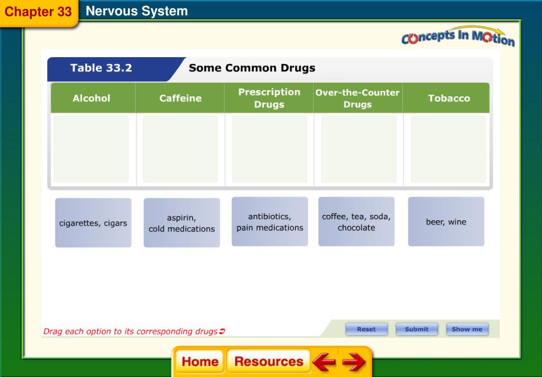Open the Concepts In Motion logo
This screenshot has height=377, width=542.
458,37
